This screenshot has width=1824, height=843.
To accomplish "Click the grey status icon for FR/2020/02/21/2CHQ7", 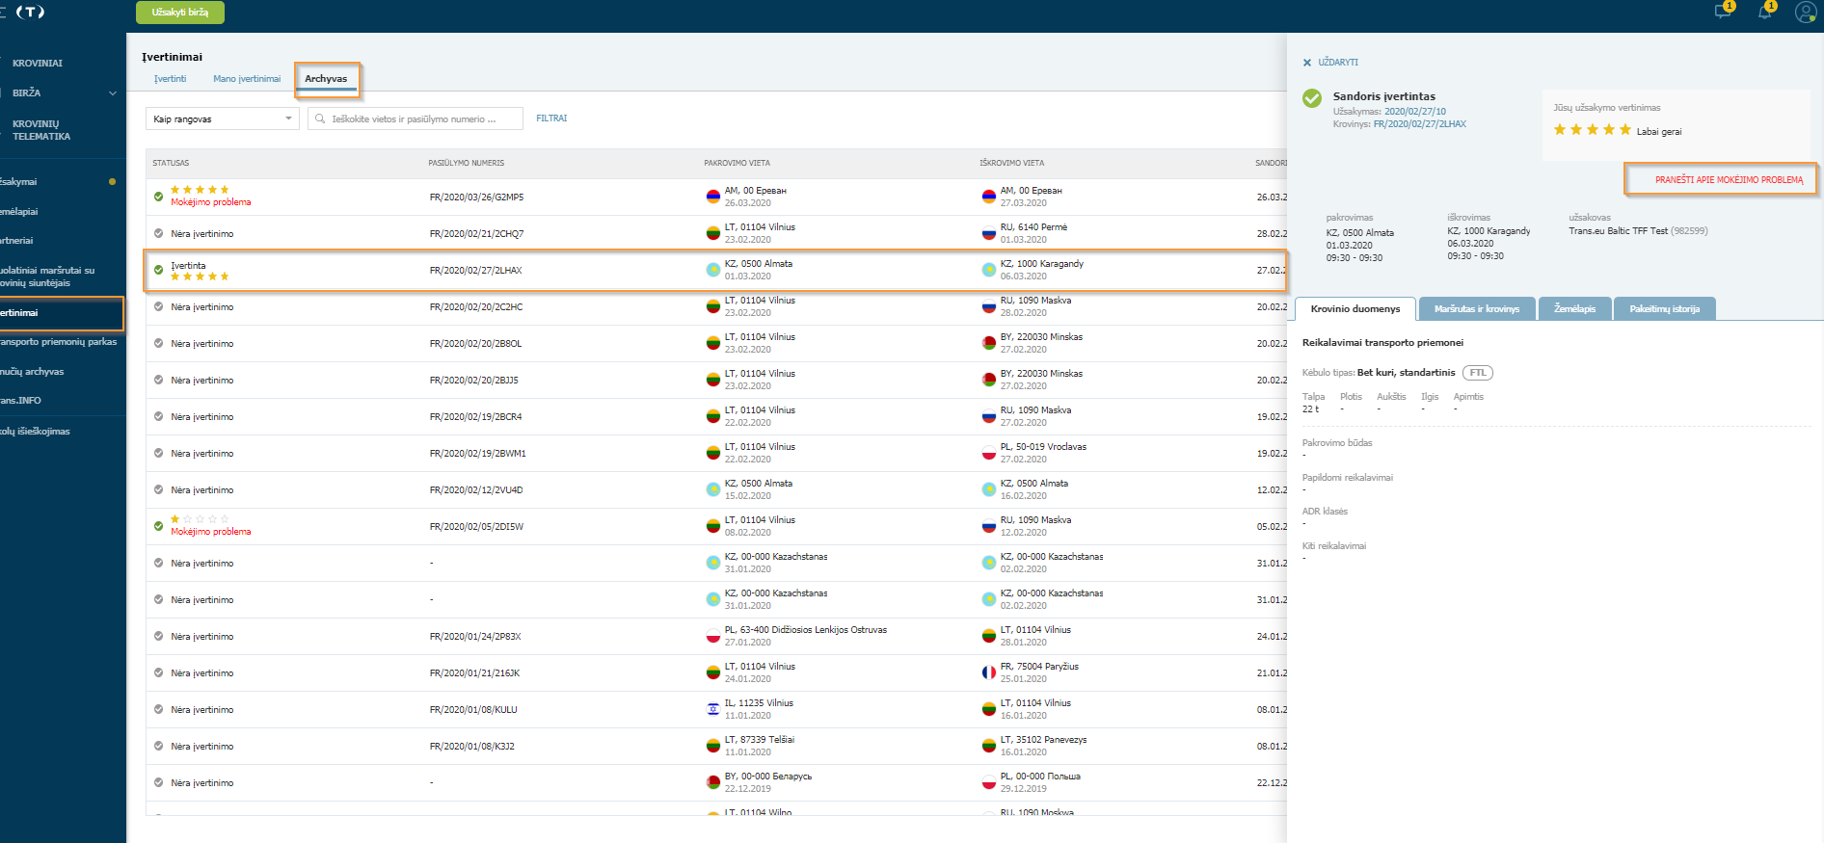I will [158, 233].
